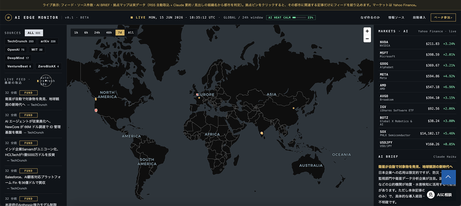Click the ベータ参加 button
Screen dimensions: 461x206
443,17
